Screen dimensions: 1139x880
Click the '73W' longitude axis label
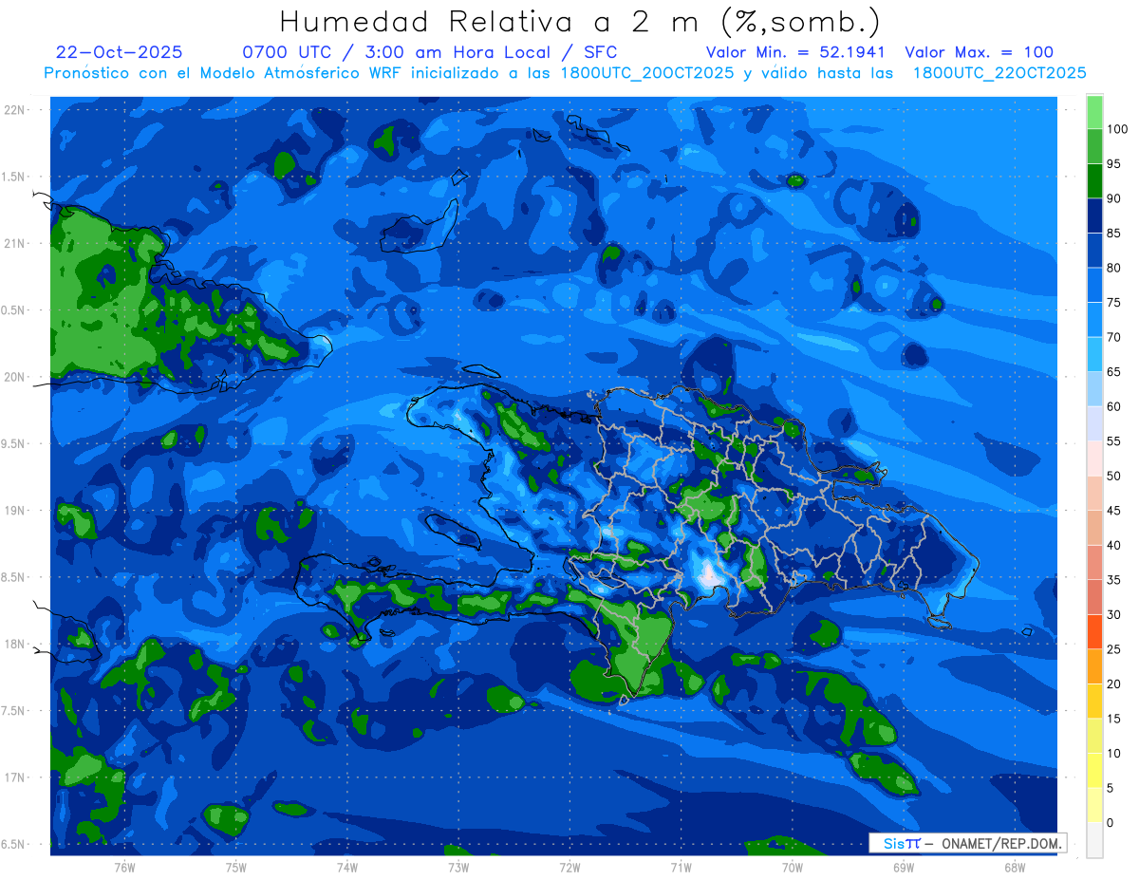458,868
